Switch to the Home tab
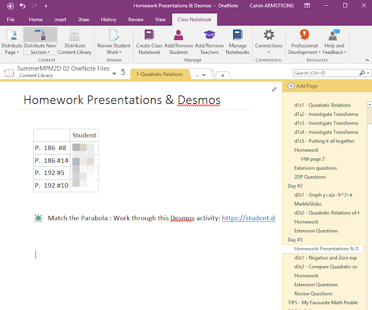This screenshot has width=372, height=310. pyautogui.click(x=35, y=20)
